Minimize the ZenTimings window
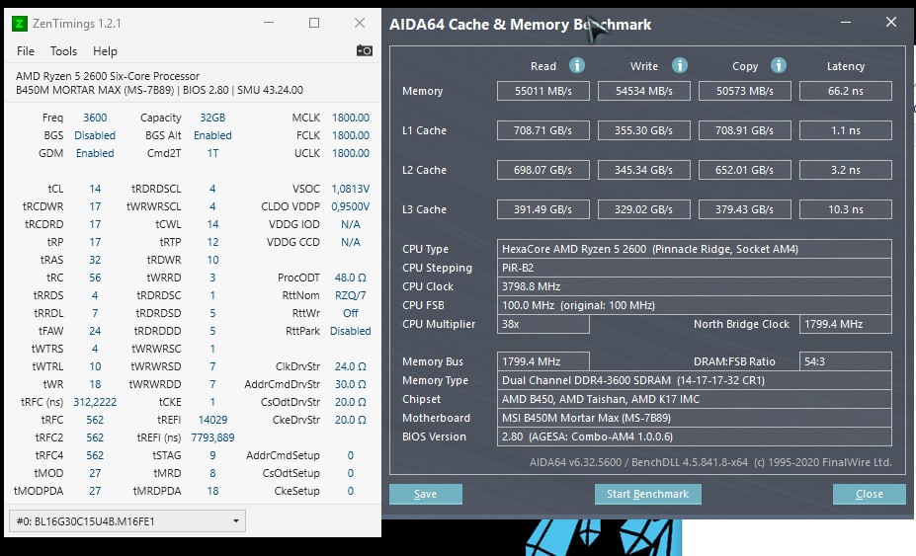The width and height of the screenshot is (916, 556). tap(269, 23)
